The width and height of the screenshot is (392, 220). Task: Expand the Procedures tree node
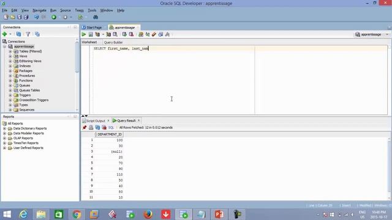[10, 76]
